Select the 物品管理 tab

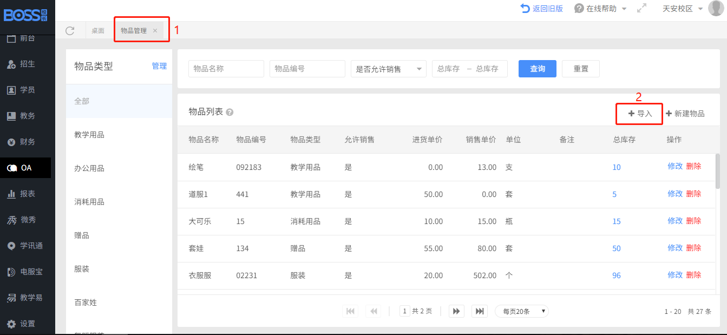tap(134, 31)
